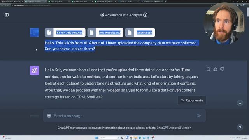Toggle the sidebar panel icon
The width and height of the screenshot is (249, 140).
[7, 15]
